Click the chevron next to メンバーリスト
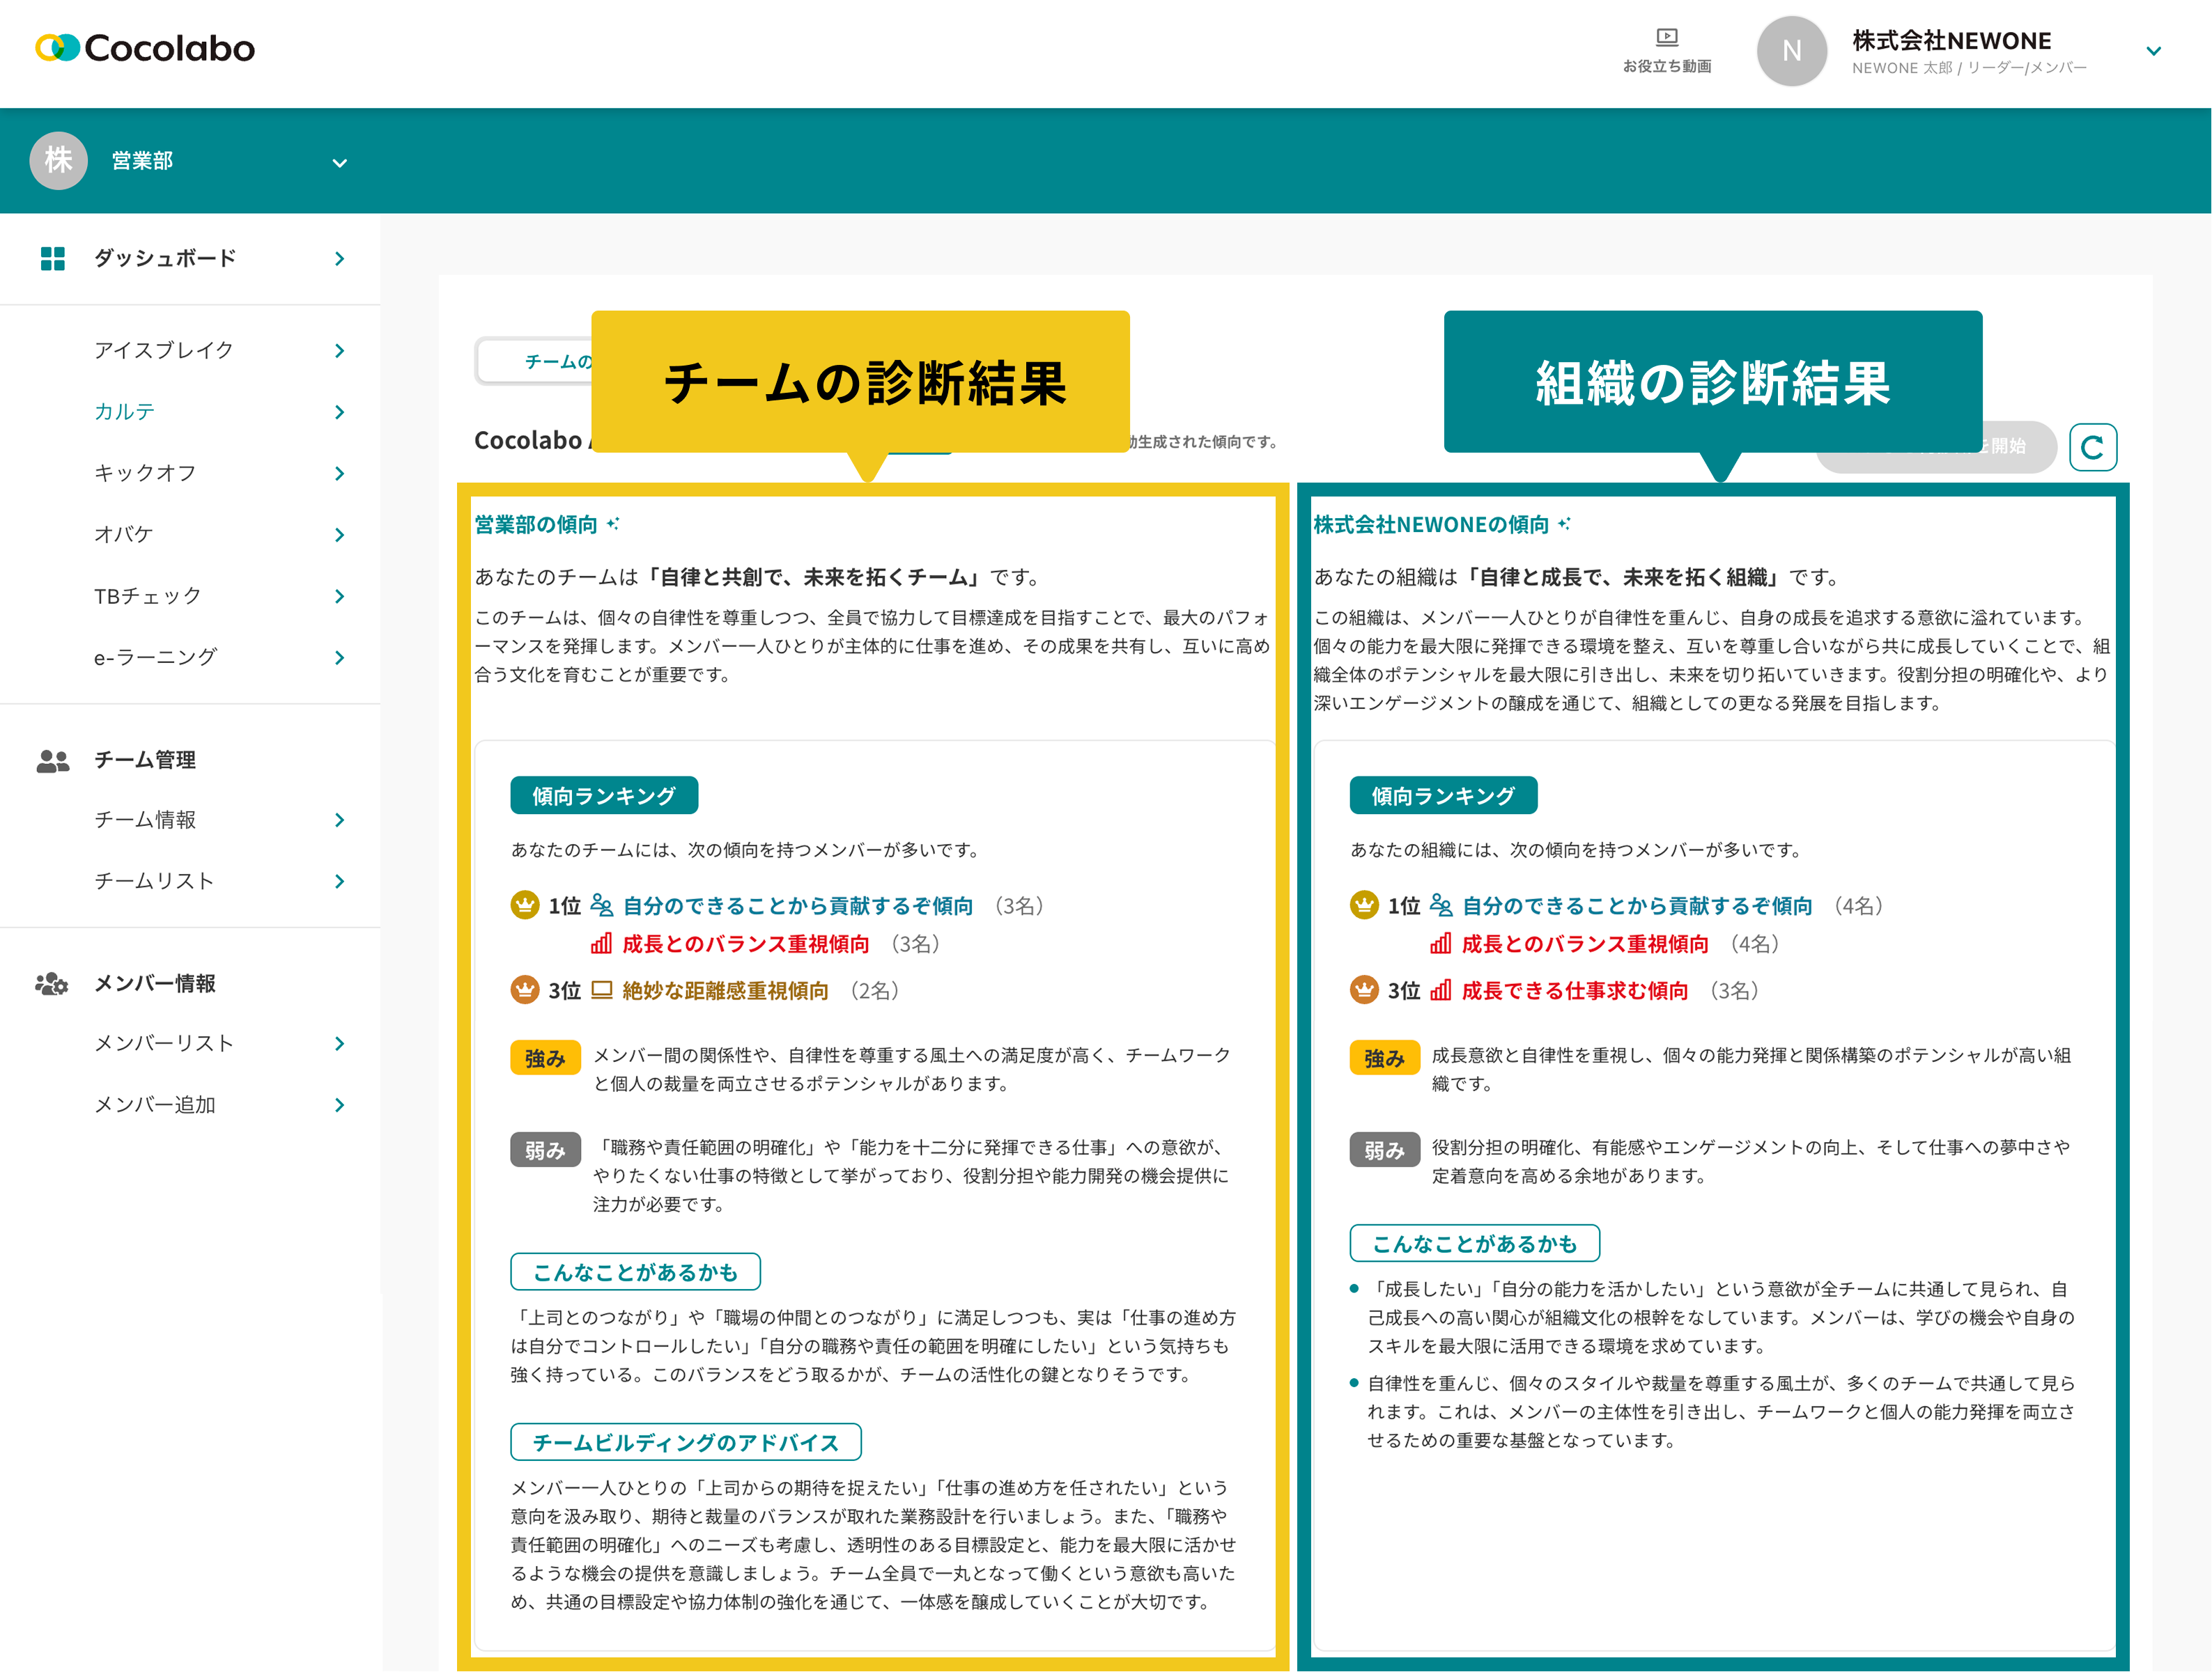Viewport: 2212px width, 1672px height. coord(339,1043)
